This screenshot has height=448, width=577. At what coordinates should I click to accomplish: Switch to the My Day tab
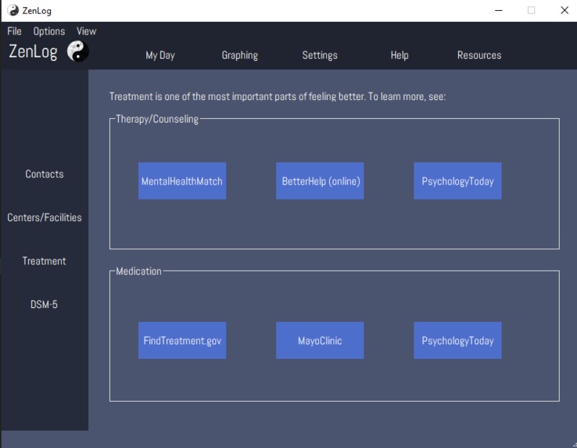160,56
